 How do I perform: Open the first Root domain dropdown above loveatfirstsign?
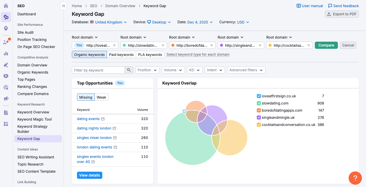85,37
